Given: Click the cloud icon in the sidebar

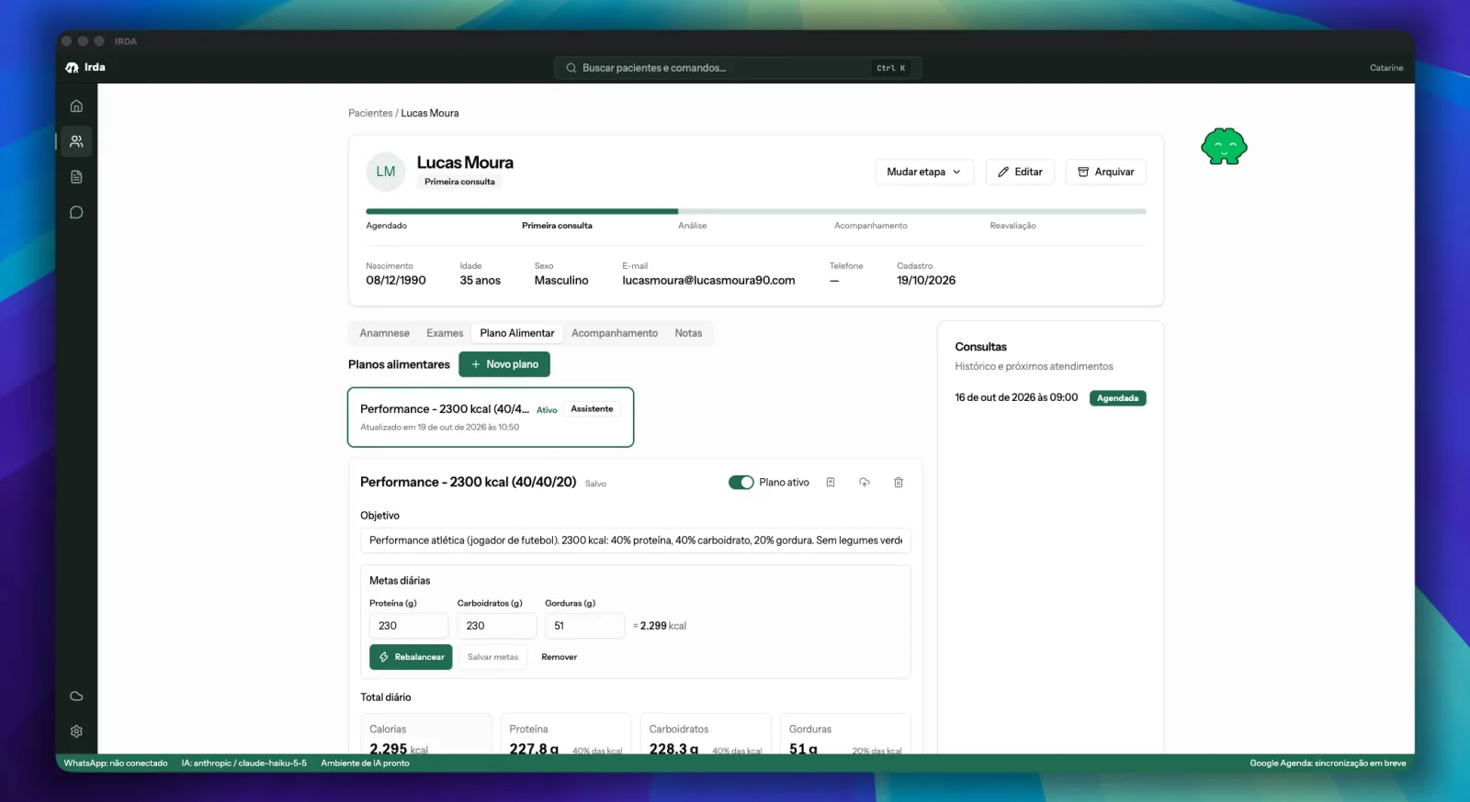Looking at the screenshot, I should point(76,696).
